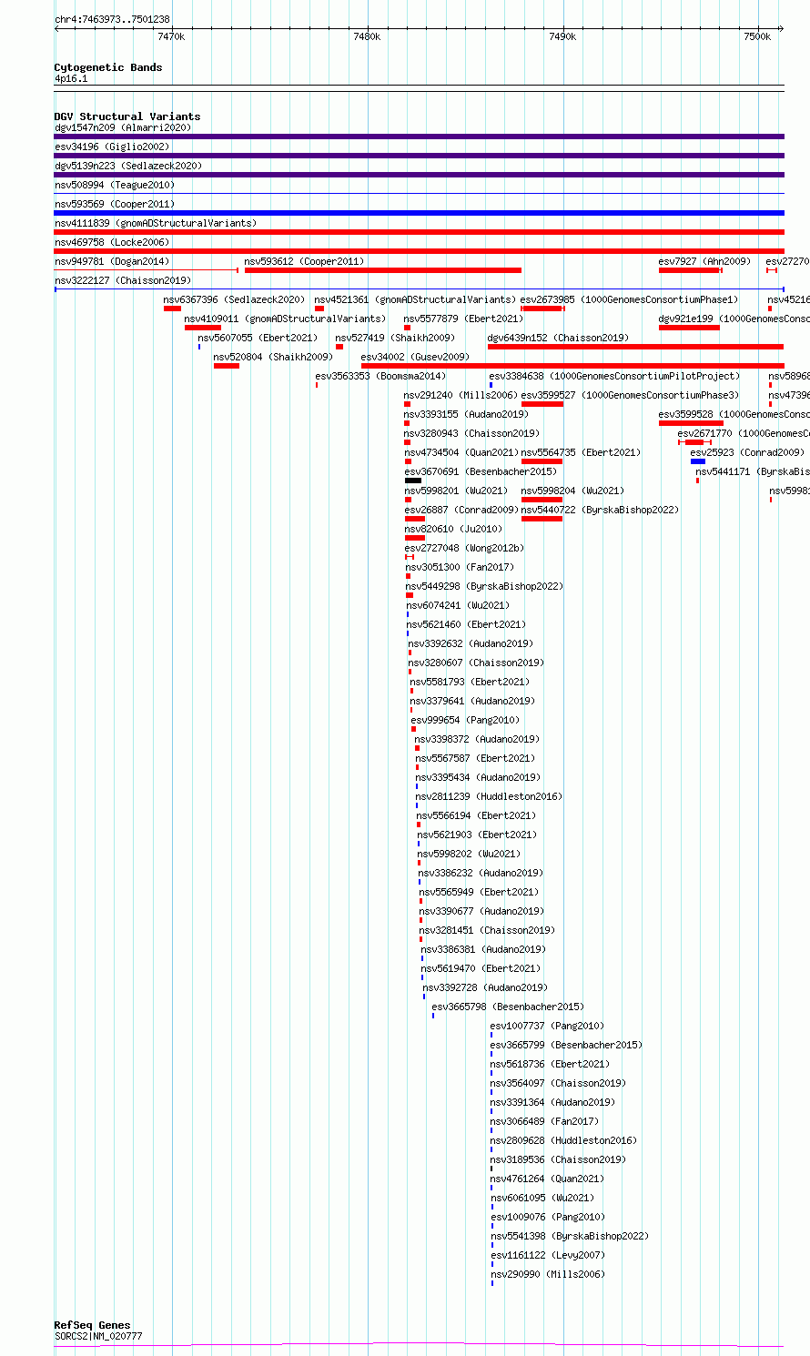Select the esv1161122 (Levy2007) label
This screenshot has width=810, height=1356.
click(x=548, y=1255)
